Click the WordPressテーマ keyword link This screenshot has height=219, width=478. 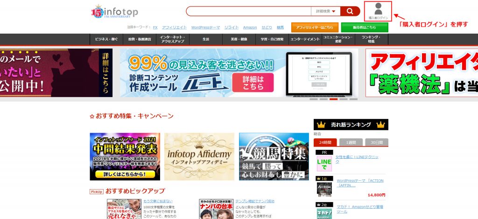[205, 28]
